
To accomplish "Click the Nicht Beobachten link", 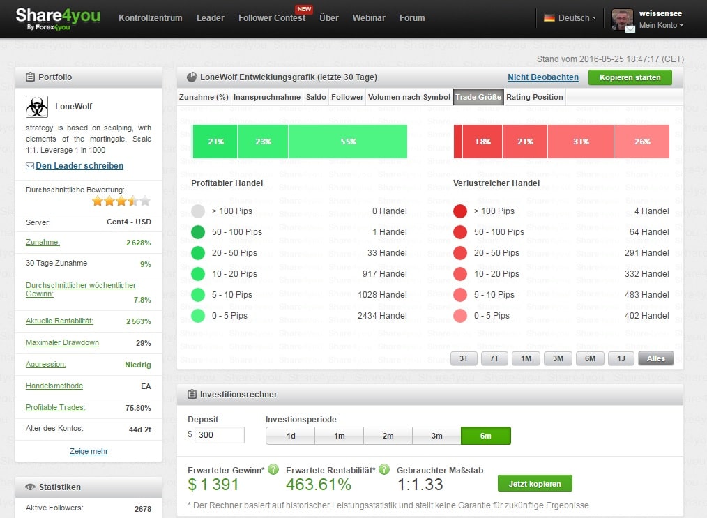I will tap(542, 77).
